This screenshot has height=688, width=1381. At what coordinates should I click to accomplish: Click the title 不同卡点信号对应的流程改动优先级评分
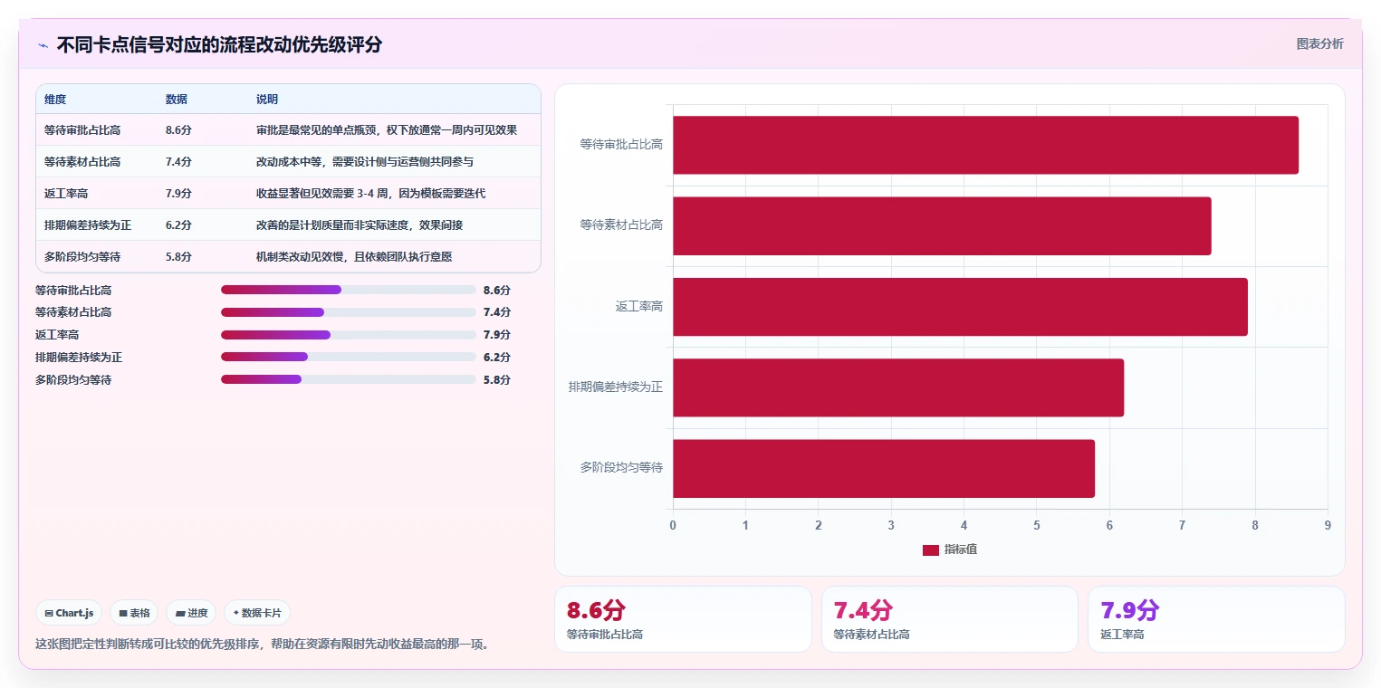(x=219, y=44)
